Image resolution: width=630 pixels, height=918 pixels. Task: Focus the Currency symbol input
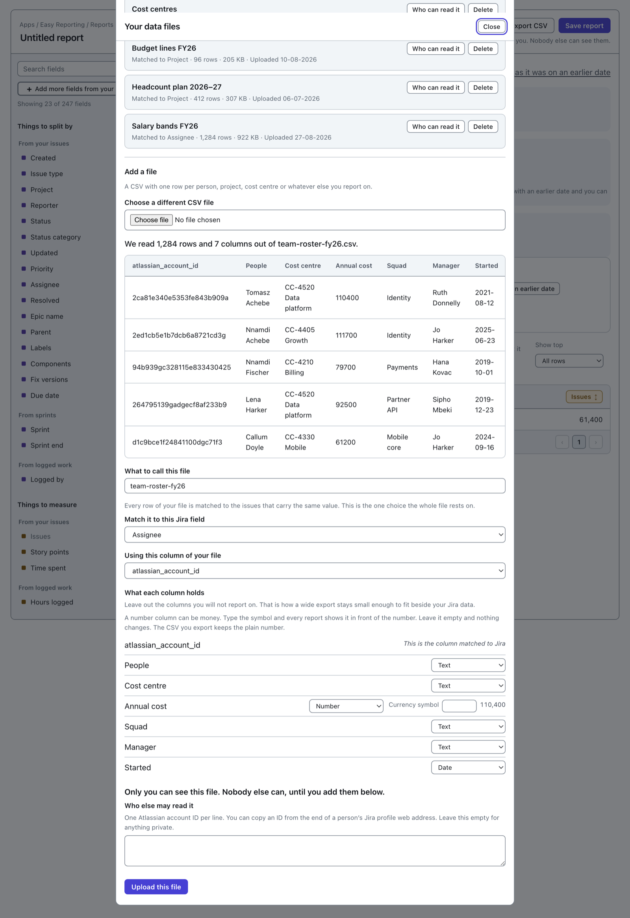pyautogui.click(x=459, y=706)
